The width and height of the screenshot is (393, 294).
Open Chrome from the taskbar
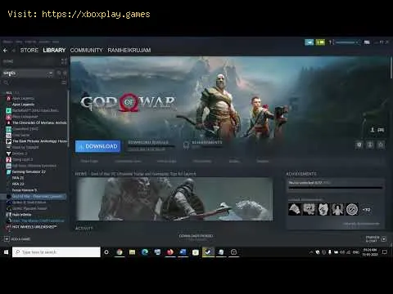(x=120, y=252)
